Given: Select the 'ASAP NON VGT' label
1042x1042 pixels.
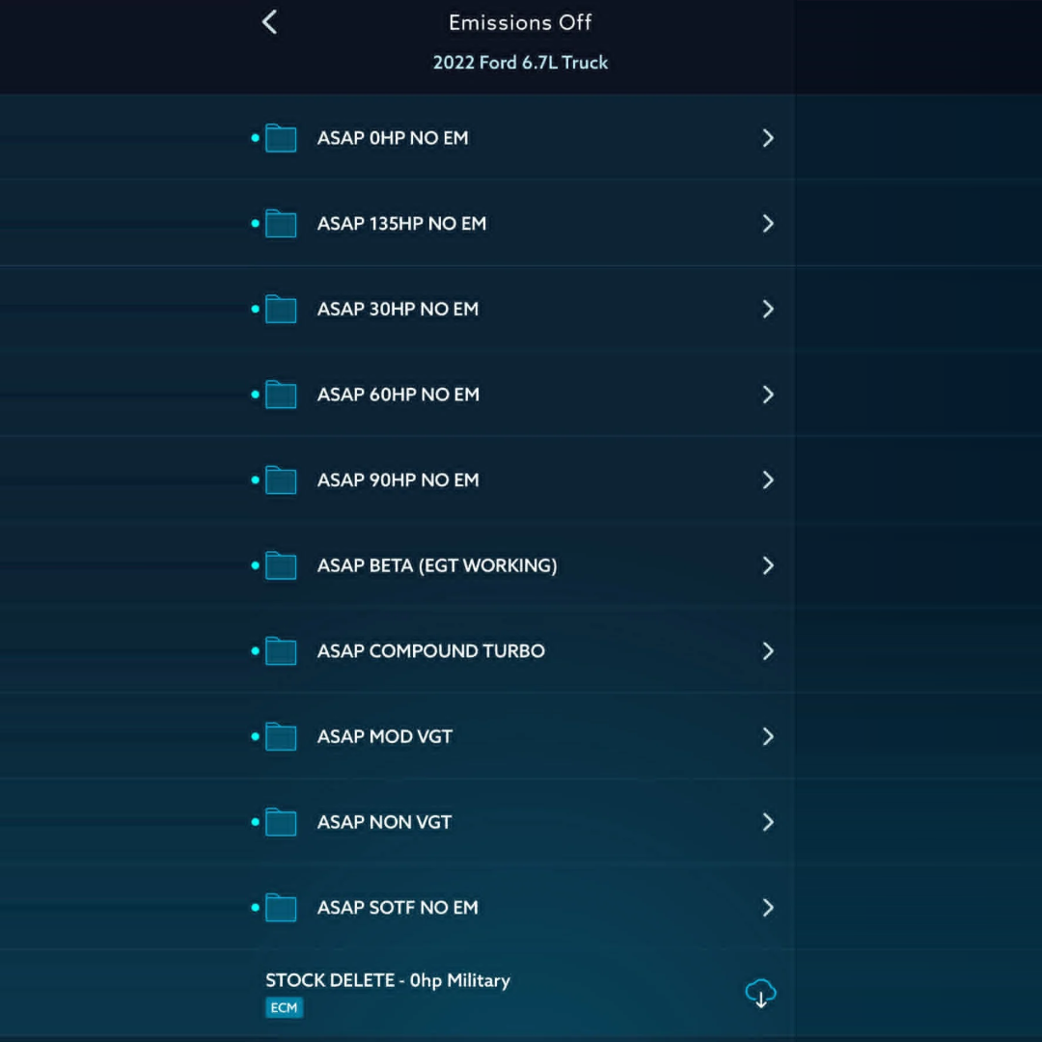Looking at the screenshot, I should point(384,822).
